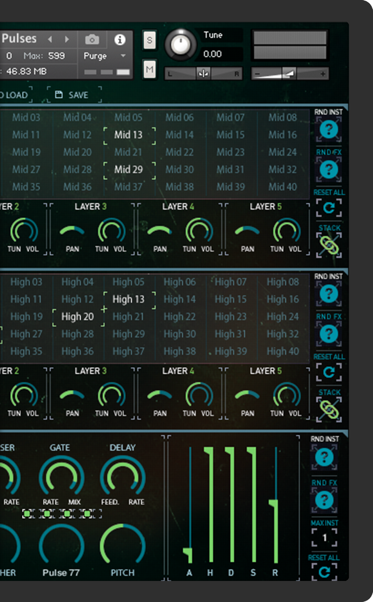Click the LOAD preset button
Screen dimensions: 373x602
click(16, 95)
